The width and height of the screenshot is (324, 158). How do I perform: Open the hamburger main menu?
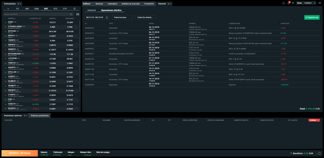pos(320,3)
